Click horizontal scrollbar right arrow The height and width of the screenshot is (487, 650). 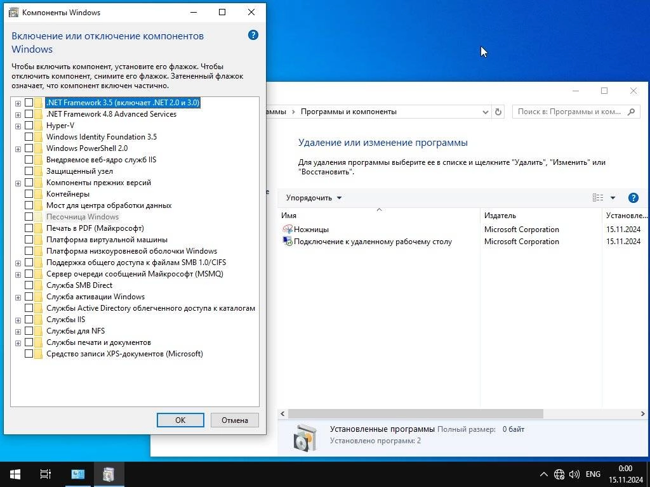(x=642, y=413)
